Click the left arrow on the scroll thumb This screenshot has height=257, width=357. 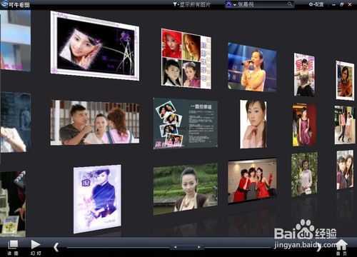[x=175, y=247]
